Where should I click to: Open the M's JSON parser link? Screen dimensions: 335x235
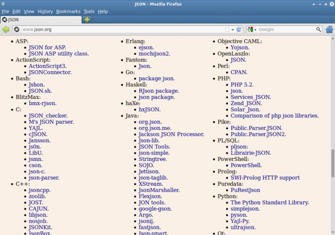click(x=51, y=122)
